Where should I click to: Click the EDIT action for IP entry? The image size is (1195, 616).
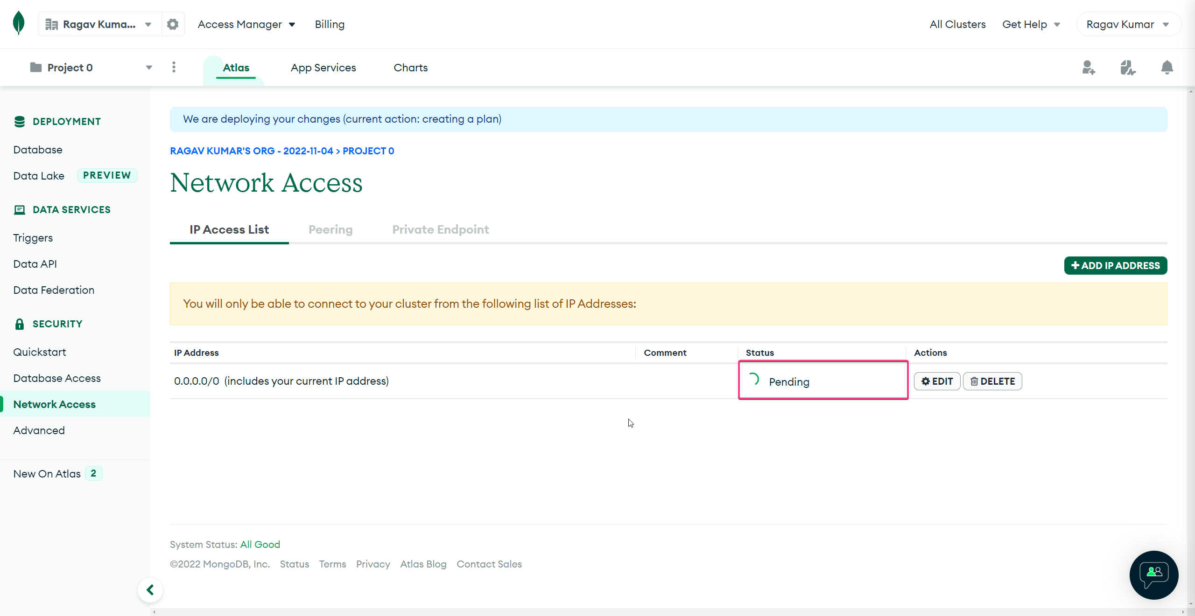[x=937, y=381]
